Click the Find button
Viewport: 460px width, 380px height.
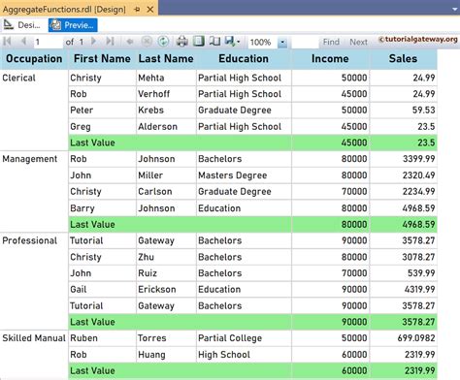pos(331,42)
